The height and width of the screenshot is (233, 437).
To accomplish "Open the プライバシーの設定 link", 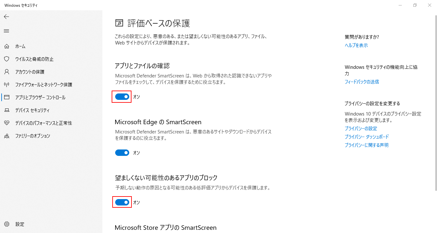I will (361, 129).
